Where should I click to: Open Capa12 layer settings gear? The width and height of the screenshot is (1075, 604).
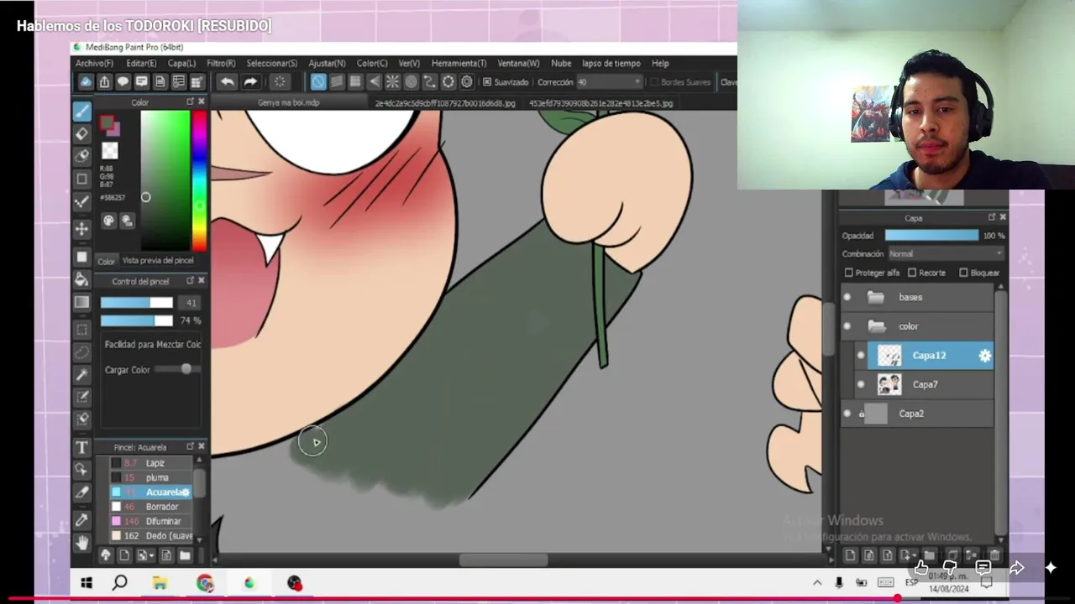point(985,356)
